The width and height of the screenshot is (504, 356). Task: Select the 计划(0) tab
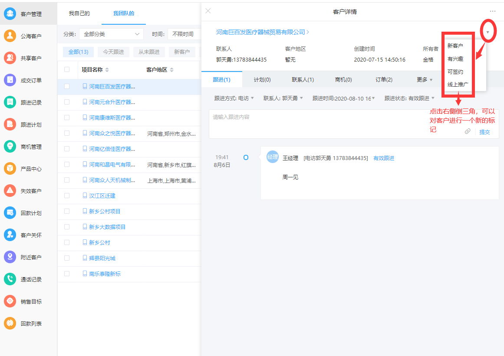point(262,80)
